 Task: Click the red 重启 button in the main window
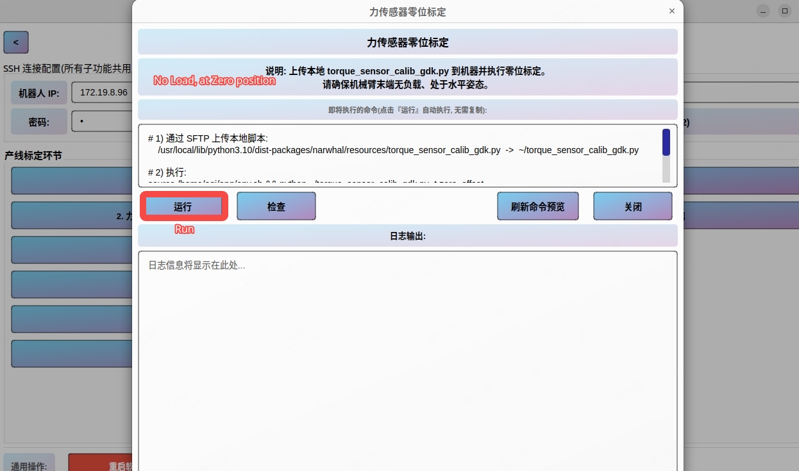[100, 463]
